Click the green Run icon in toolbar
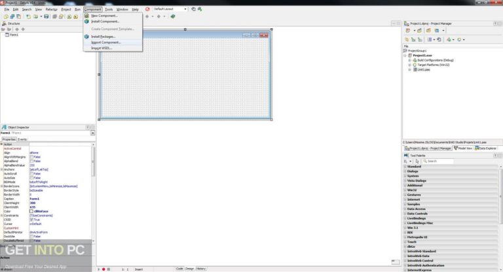The height and width of the screenshot is (272, 503). pyautogui.click(x=173, y=16)
